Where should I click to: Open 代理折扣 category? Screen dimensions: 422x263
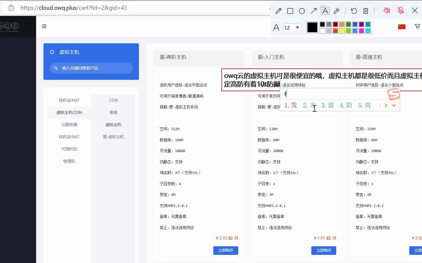tap(69, 149)
